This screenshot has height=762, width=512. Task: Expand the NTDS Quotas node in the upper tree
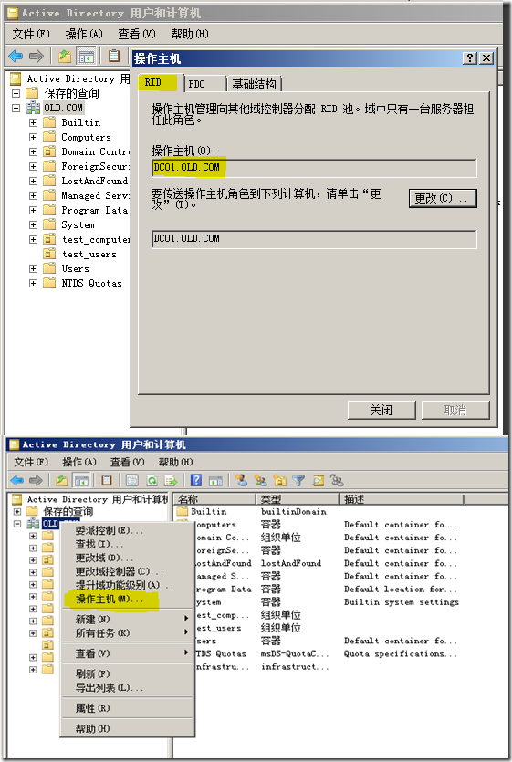(33, 283)
